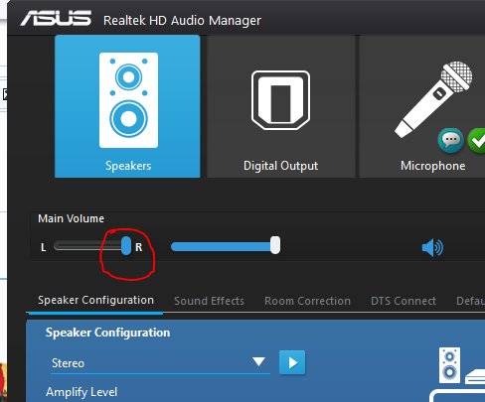Click the green checkmark badge on Microphone
Screen dimensions: 485x402
(x=477, y=141)
